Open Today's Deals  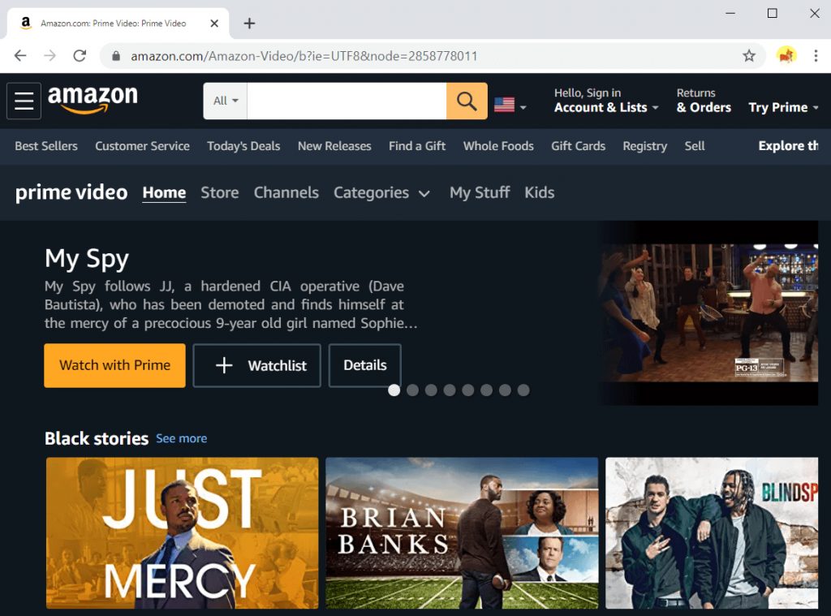243,146
